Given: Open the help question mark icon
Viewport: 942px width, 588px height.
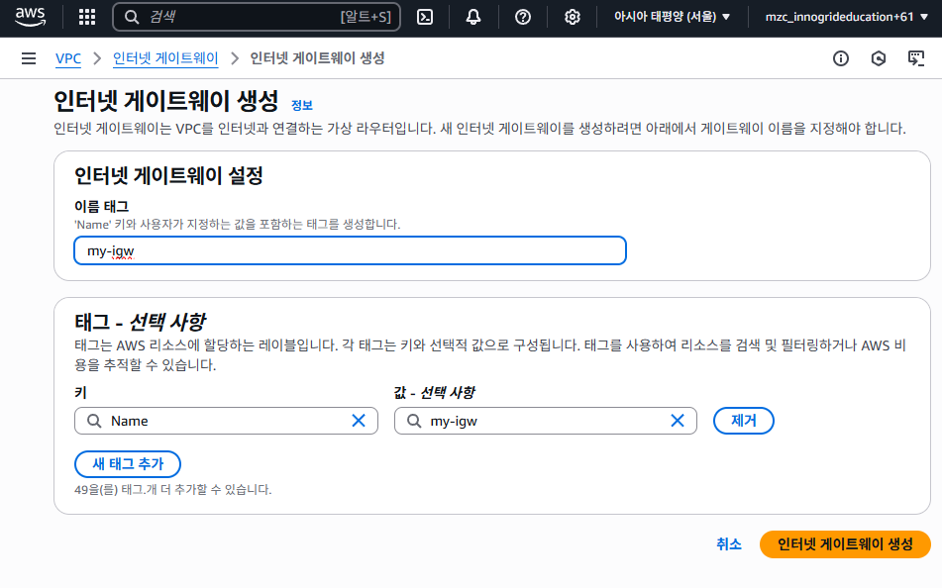Looking at the screenshot, I should pyautogui.click(x=523, y=17).
